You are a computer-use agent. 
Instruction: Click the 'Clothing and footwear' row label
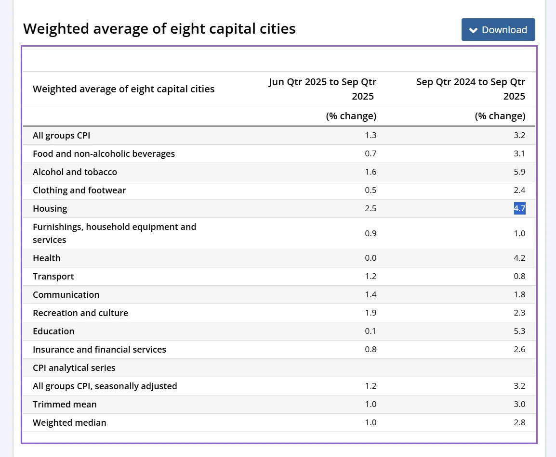pyautogui.click(x=79, y=190)
